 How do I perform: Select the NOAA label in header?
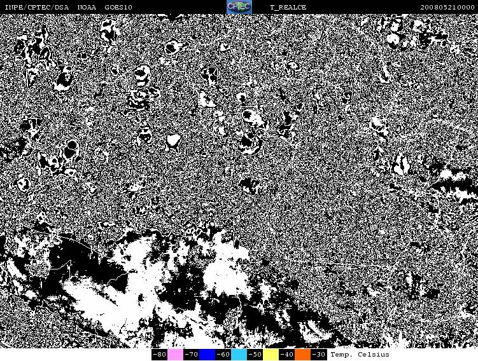click(x=87, y=7)
